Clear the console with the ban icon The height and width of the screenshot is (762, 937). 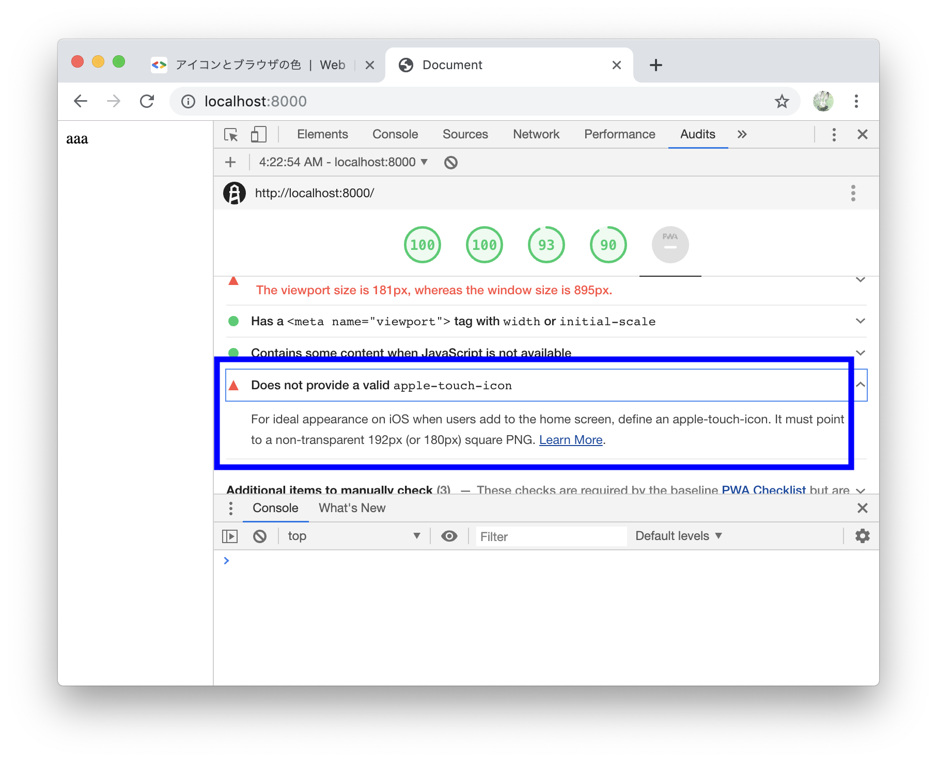pyautogui.click(x=260, y=536)
